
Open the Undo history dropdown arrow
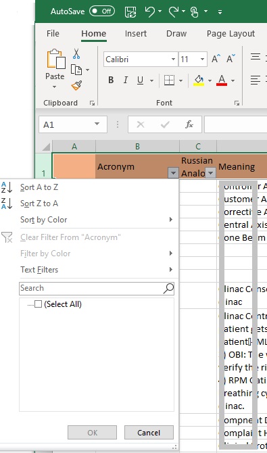click(x=160, y=11)
